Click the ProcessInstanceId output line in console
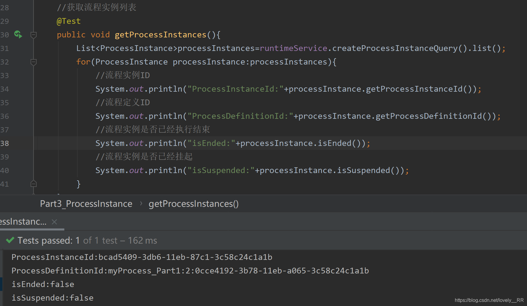527x306 pixels. [142, 257]
